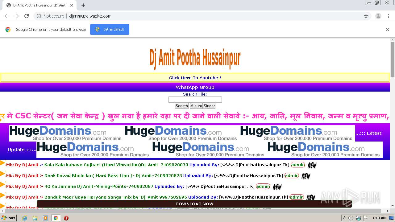Go back using browser back arrow
The image size is (395, 222).
(7, 16)
